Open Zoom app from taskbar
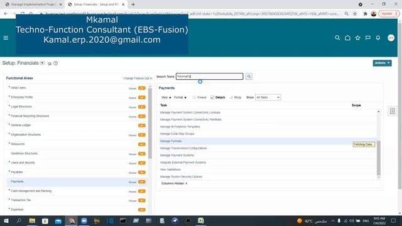Image resolution: width=402 pixels, height=226 pixels. tap(84, 220)
